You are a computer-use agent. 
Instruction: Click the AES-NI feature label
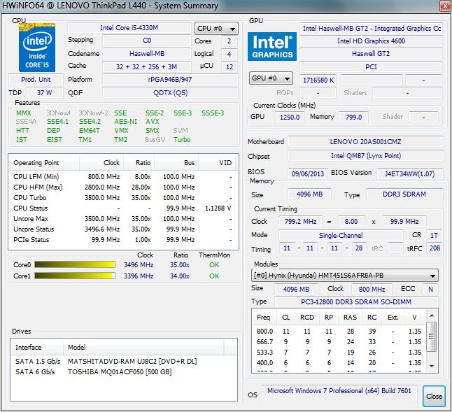click(x=125, y=122)
